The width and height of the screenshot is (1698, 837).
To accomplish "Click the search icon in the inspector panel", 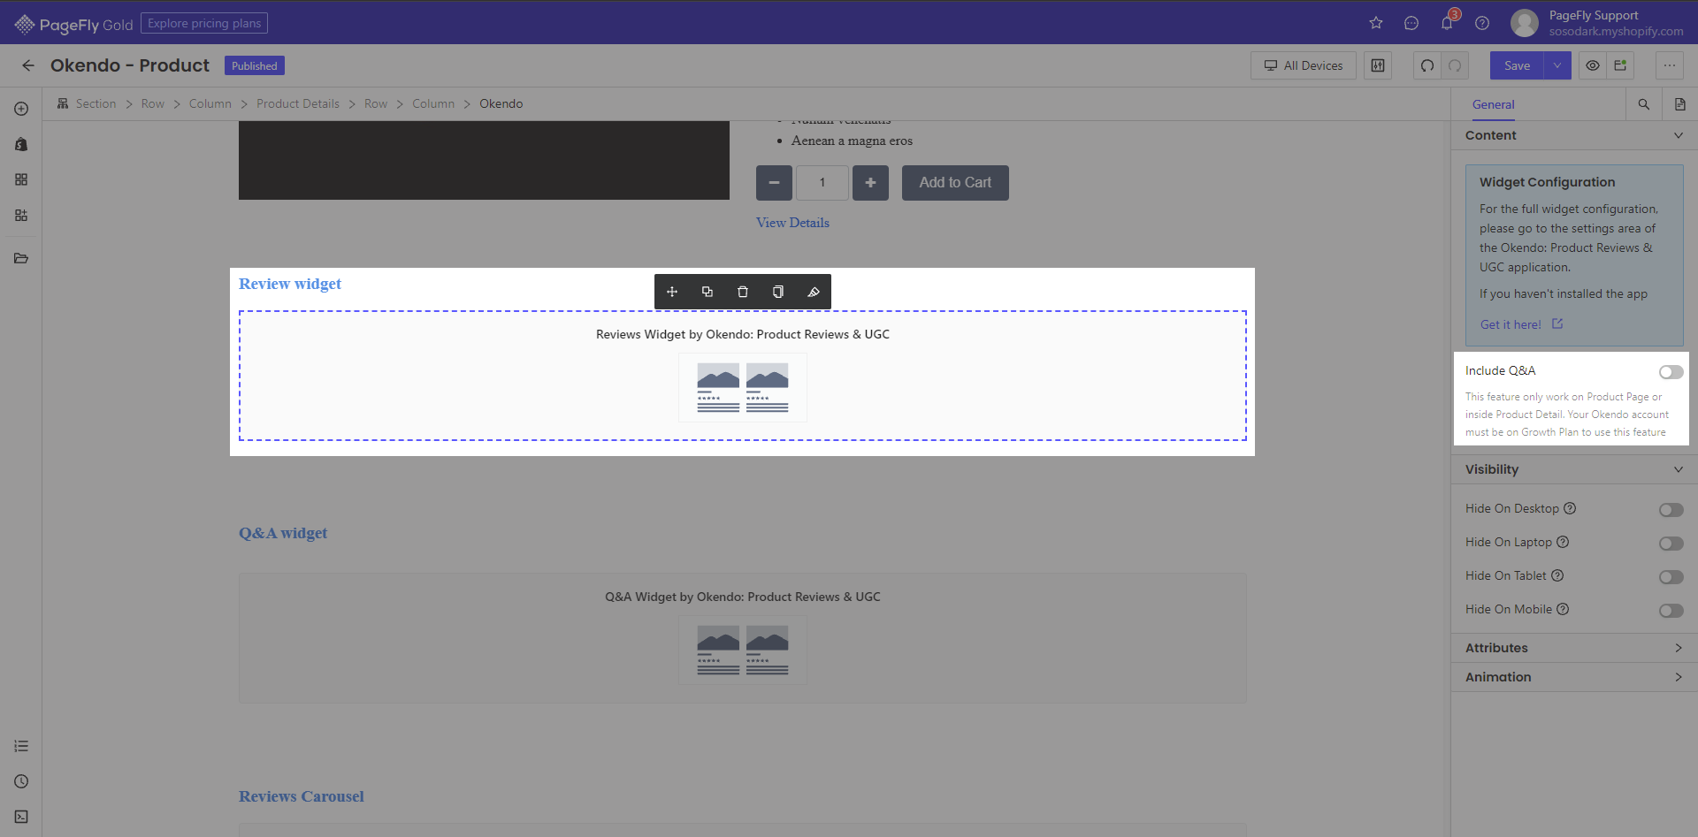I will [1644, 104].
